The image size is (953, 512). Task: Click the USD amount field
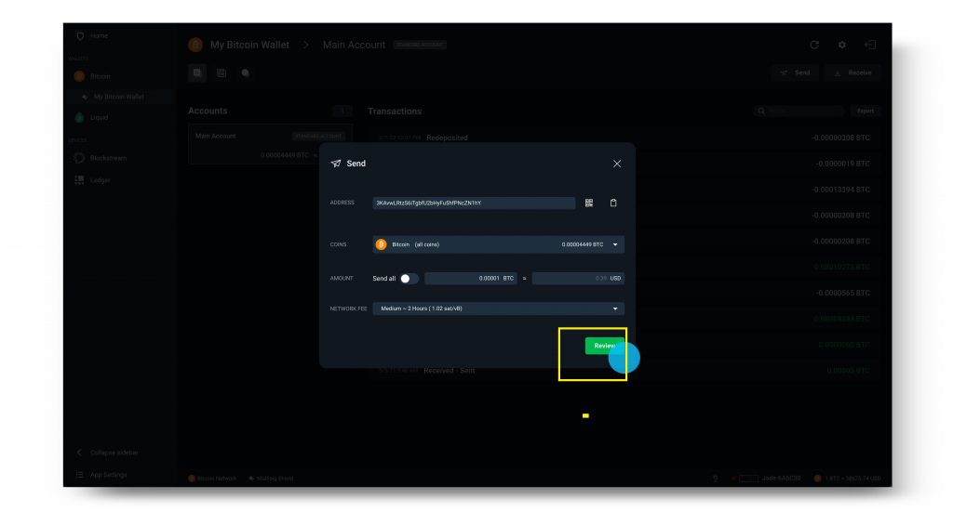coord(578,279)
